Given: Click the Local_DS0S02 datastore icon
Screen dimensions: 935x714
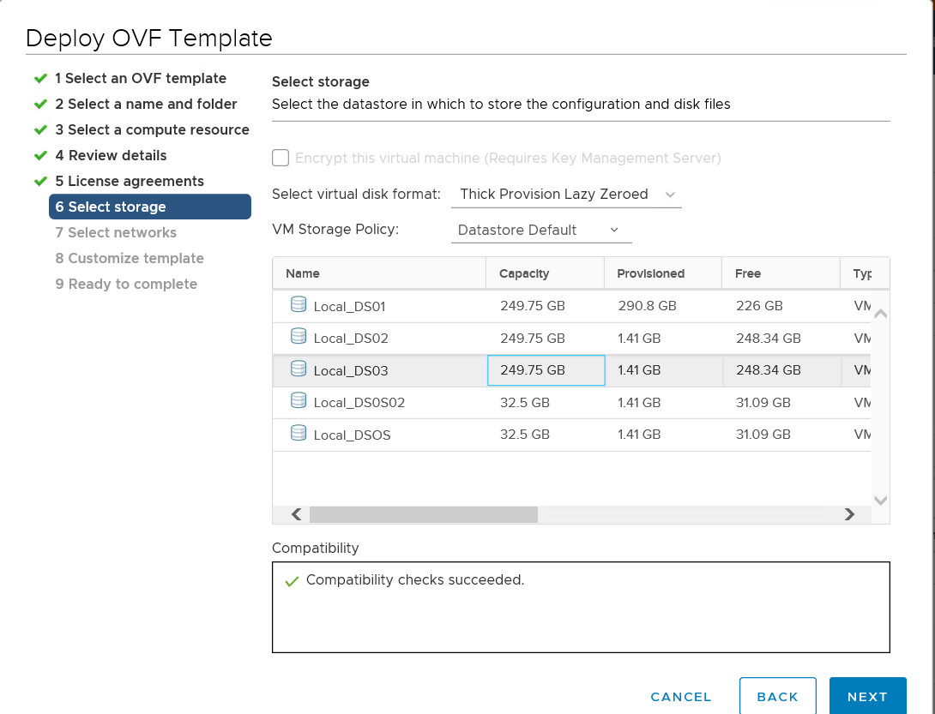Looking at the screenshot, I should 299,401.
